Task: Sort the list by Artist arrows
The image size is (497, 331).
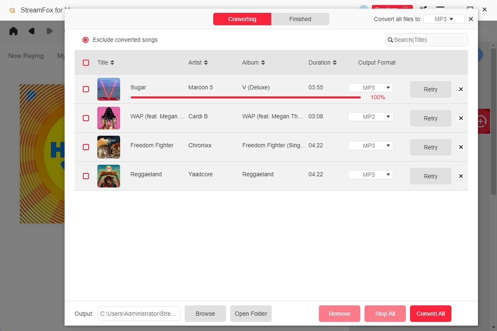Action: [x=206, y=62]
